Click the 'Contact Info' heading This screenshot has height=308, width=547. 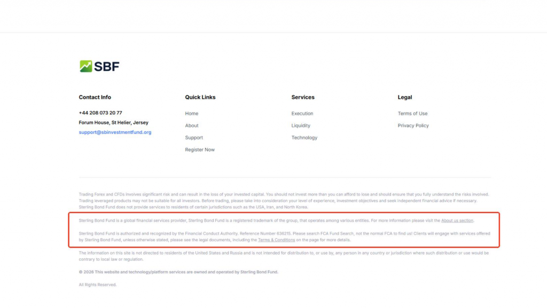click(x=95, y=97)
